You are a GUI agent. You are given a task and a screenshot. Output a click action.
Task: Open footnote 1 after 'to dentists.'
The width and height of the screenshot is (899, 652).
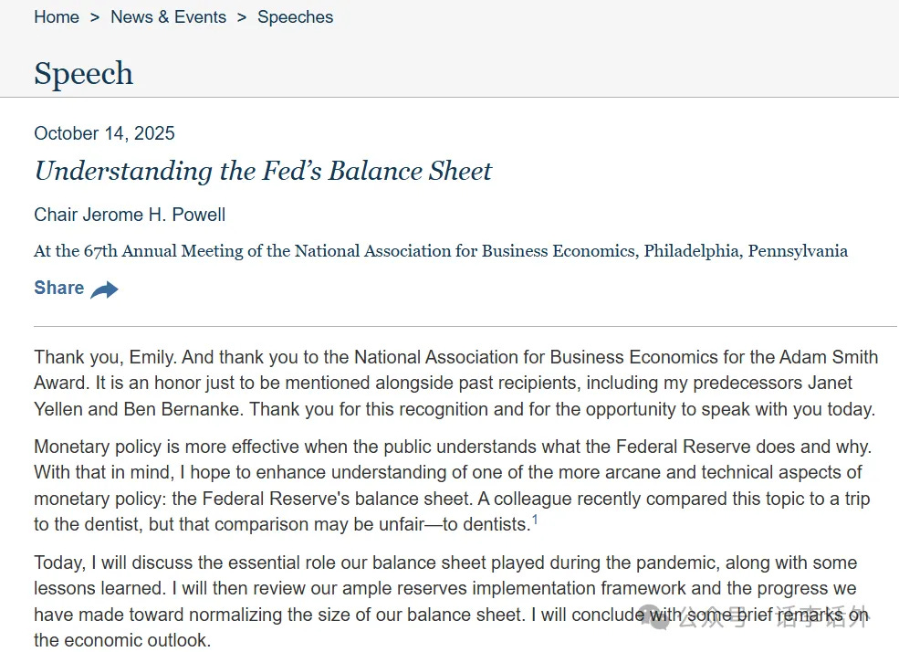tap(535, 520)
